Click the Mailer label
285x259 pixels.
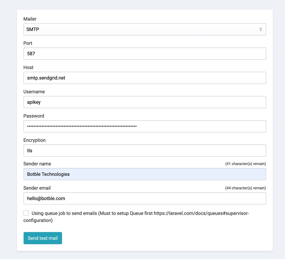coord(30,19)
